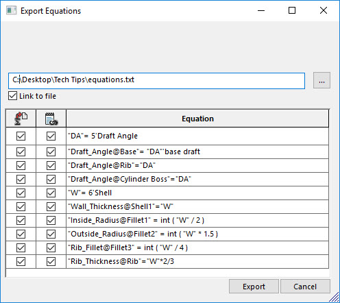Click the export equation column header icon
Image resolution: width=340 pixels, height=303 pixels.
(21, 119)
